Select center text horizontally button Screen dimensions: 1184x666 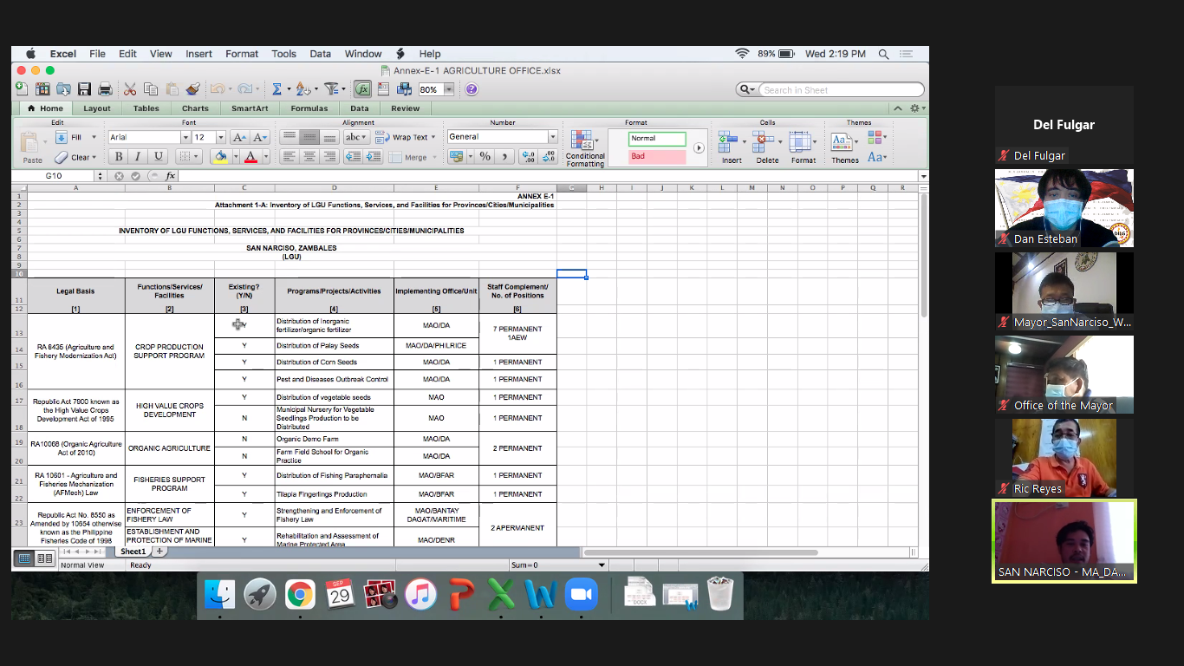coord(309,157)
